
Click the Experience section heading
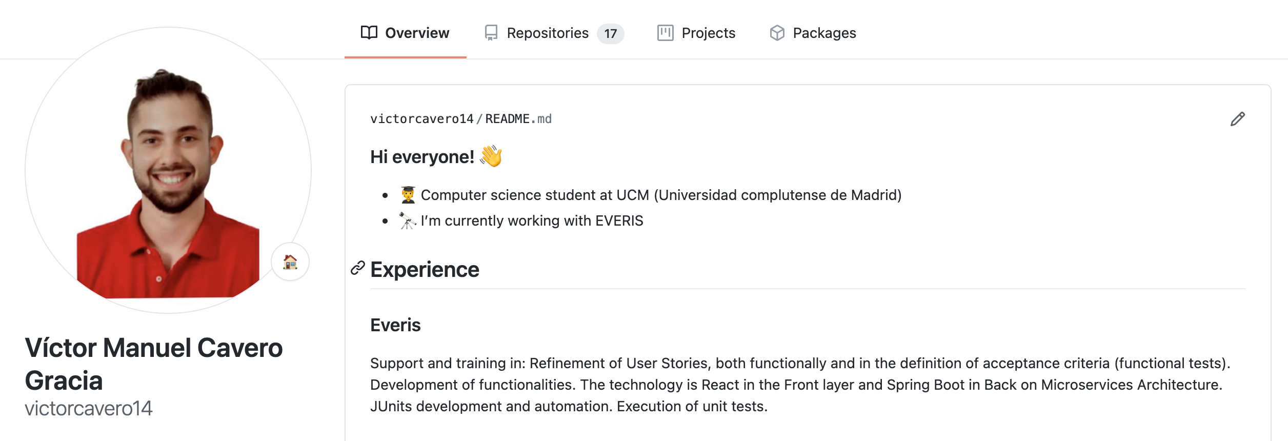point(425,269)
